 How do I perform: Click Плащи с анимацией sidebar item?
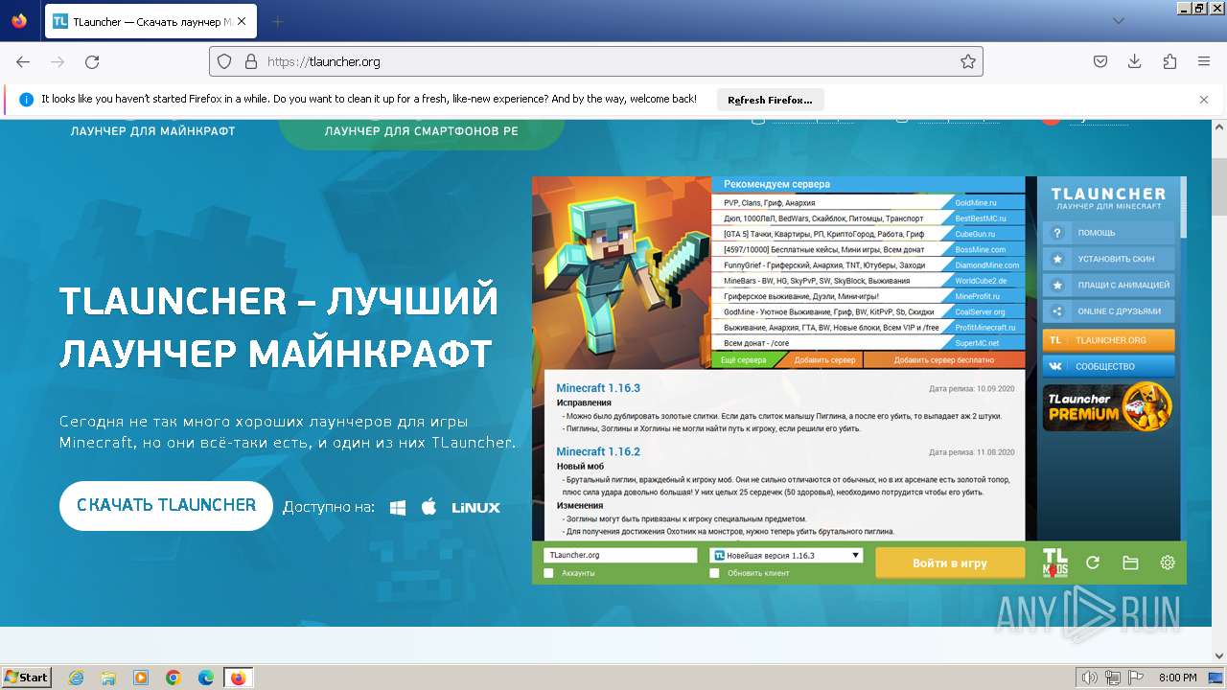(1108, 285)
